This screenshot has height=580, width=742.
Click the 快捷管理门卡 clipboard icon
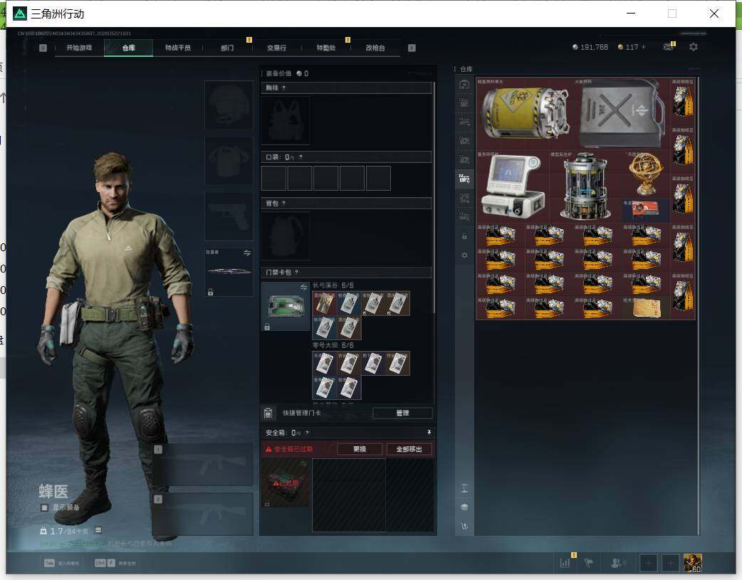click(x=268, y=413)
